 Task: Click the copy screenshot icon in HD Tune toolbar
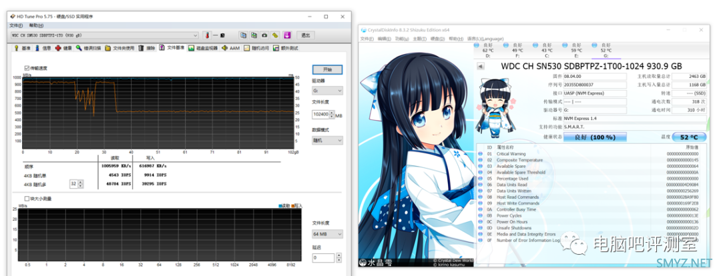point(254,35)
